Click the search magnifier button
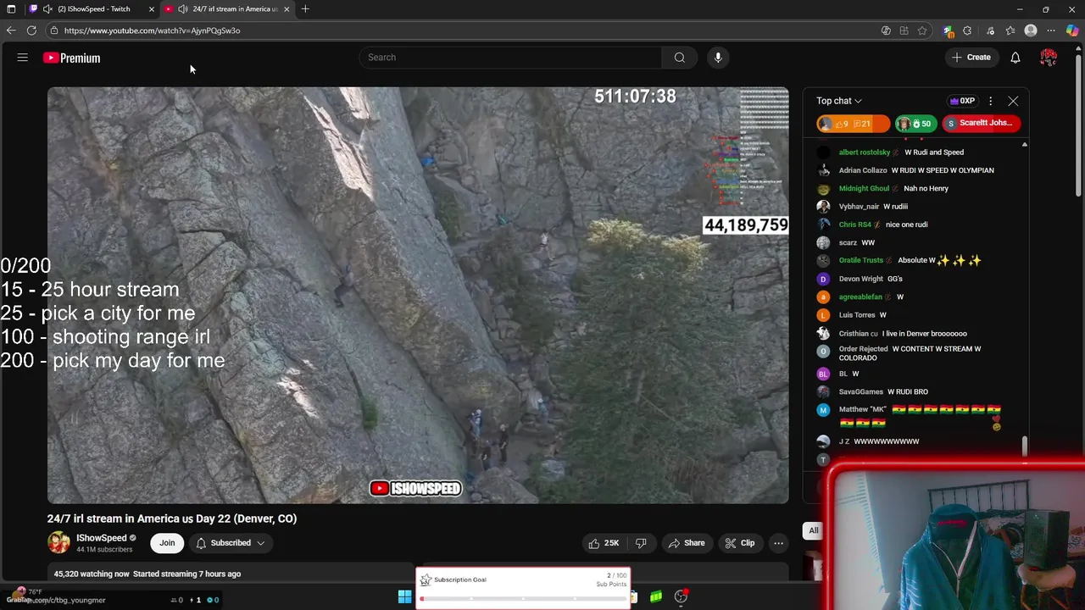The width and height of the screenshot is (1085, 610). 679,58
